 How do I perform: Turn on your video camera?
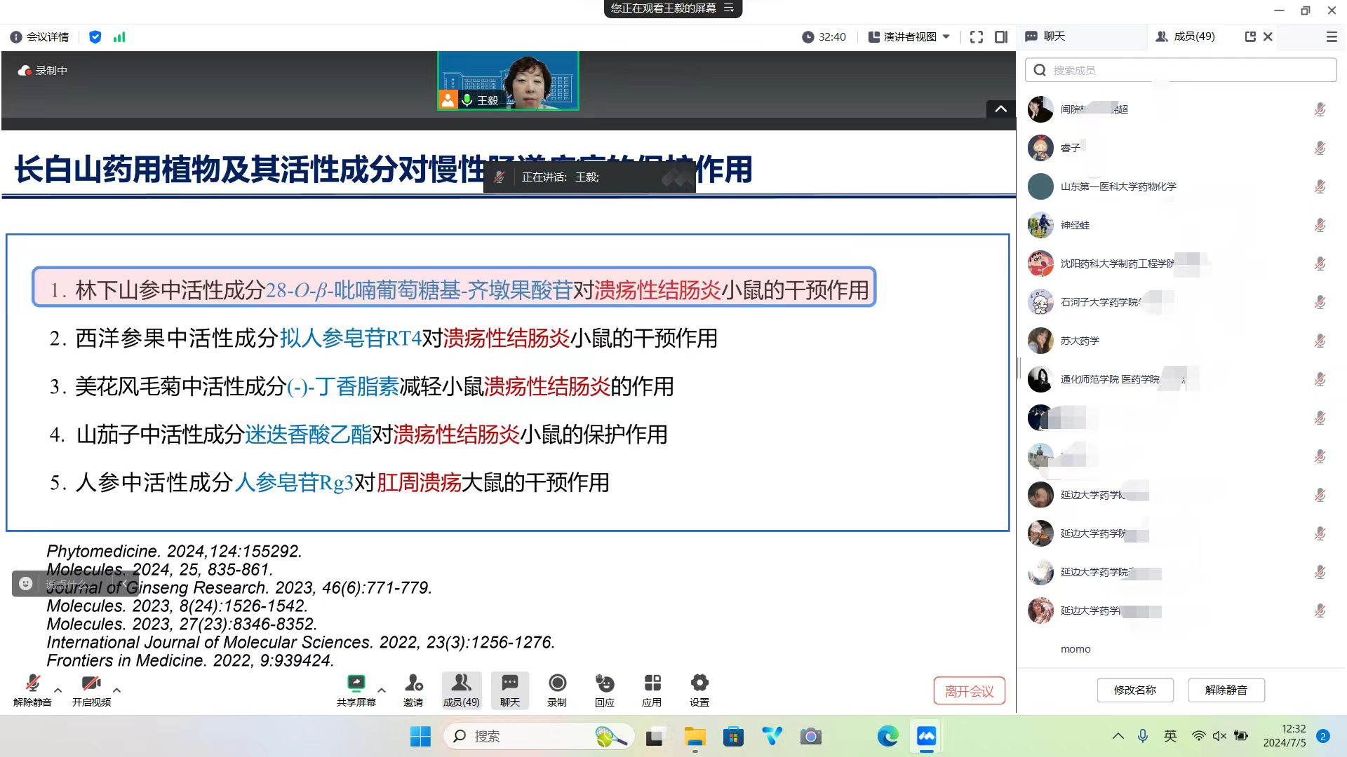click(x=91, y=683)
